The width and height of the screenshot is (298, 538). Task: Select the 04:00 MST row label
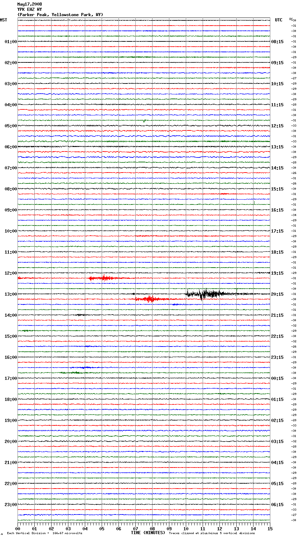tap(11, 105)
